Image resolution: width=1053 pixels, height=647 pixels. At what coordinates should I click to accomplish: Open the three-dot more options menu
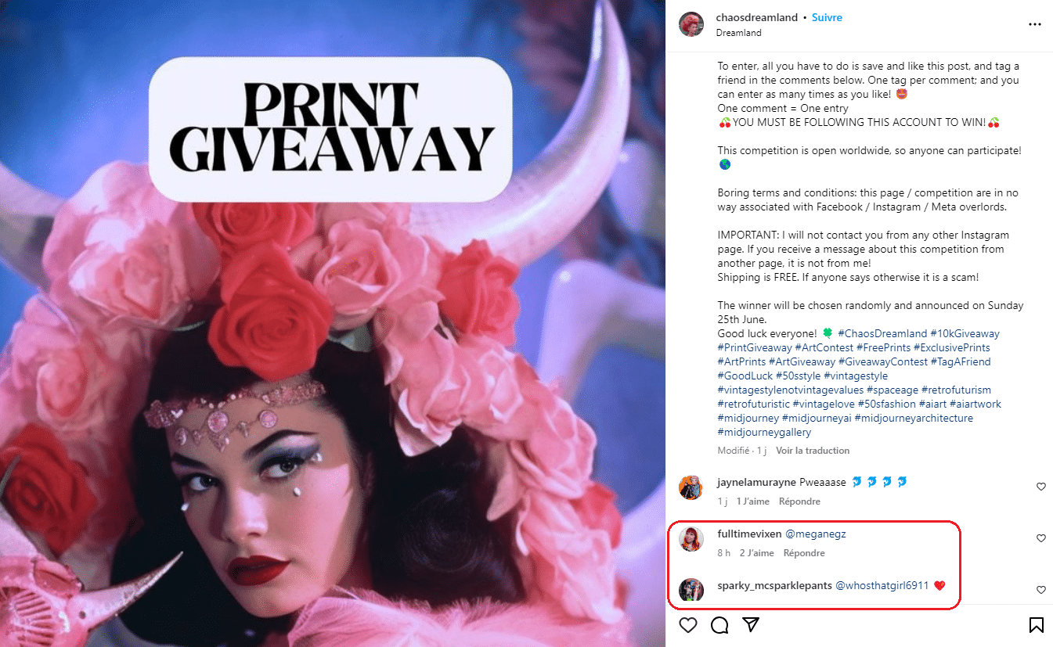click(1035, 25)
